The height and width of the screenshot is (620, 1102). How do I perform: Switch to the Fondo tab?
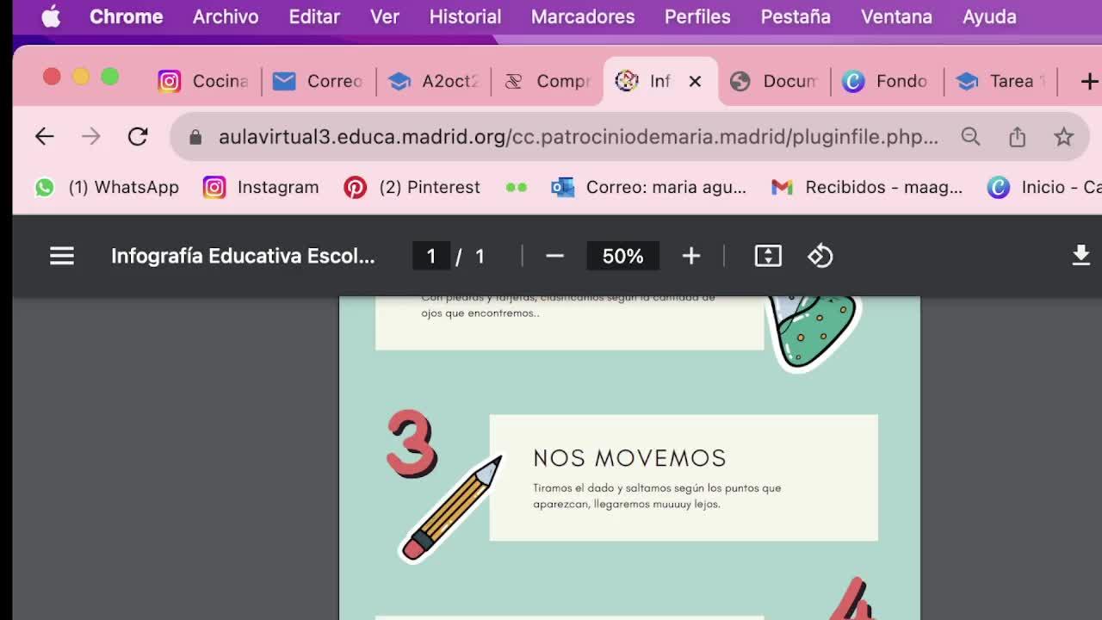pyautogui.click(x=887, y=81)
